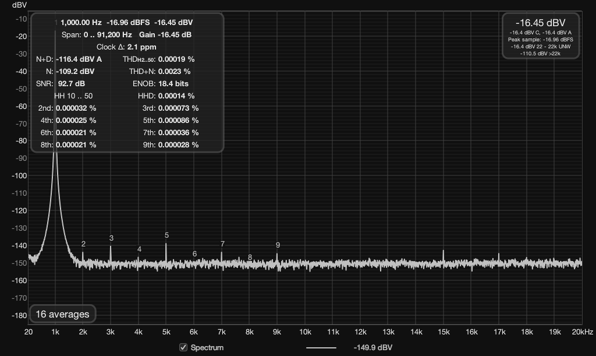
Task: Click the 20kHz frequency axis label
Action: (582, 332)
